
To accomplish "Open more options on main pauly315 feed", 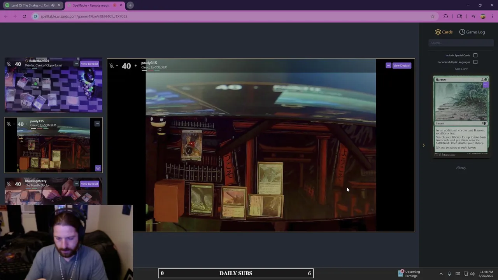I will point(388,65).
